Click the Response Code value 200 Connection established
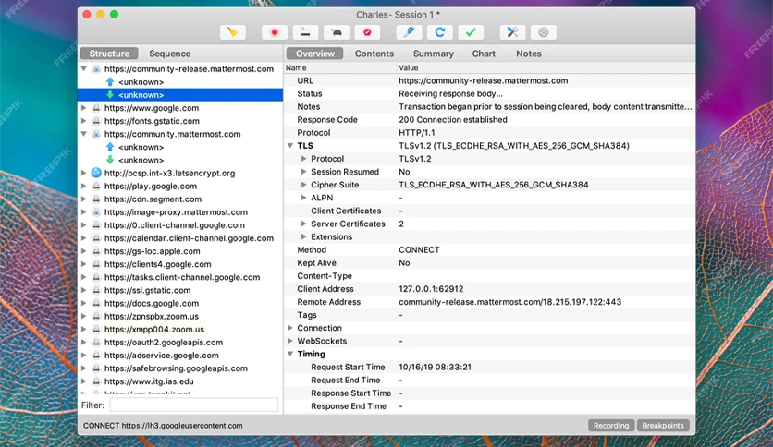 coord(452,120)
